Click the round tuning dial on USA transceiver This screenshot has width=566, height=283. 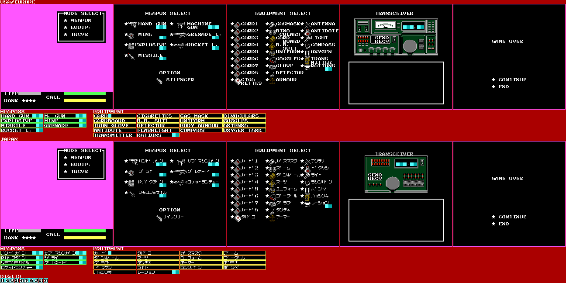click(409, 46)
